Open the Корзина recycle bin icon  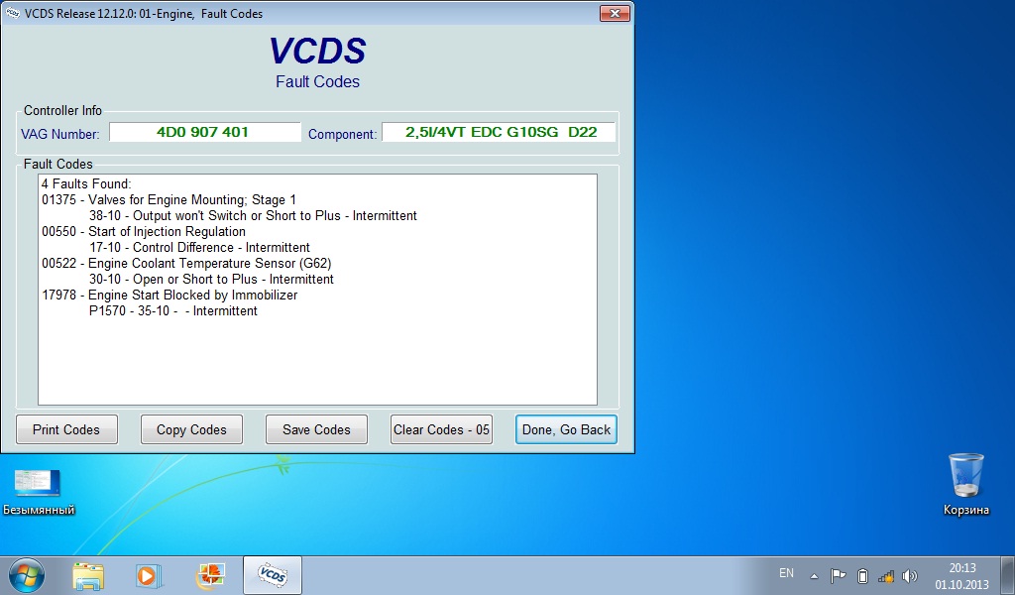pos(965,484)
